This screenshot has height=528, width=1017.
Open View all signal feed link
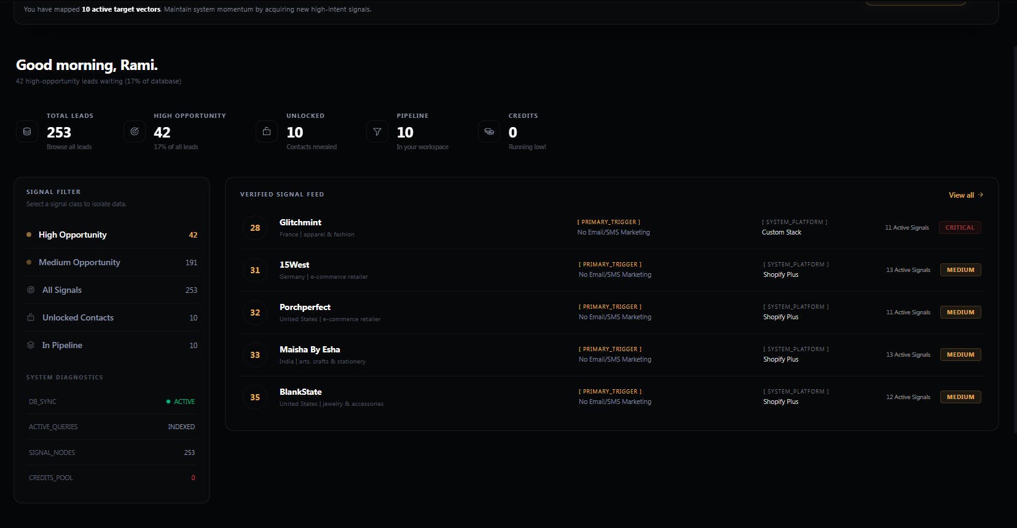click(965, 195)
